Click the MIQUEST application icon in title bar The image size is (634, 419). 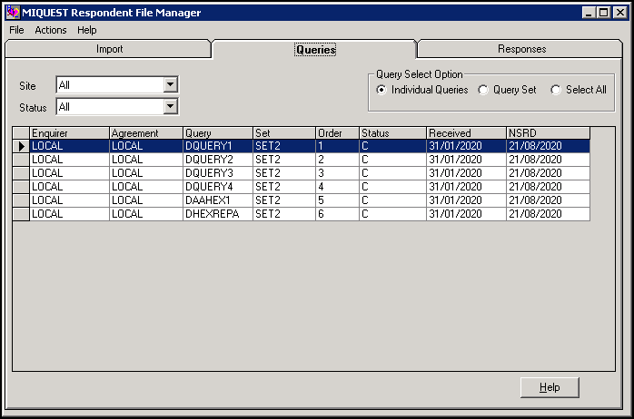pos(13,13)
